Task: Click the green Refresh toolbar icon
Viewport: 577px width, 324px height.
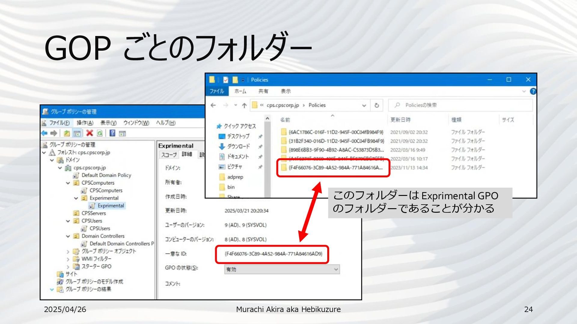Action: (x=100, y=133)
